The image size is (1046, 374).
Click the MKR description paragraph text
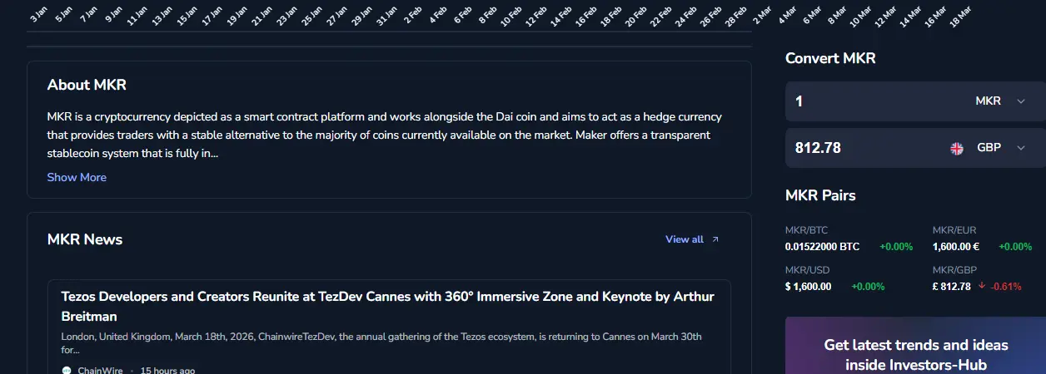click(x=385, y=135)
